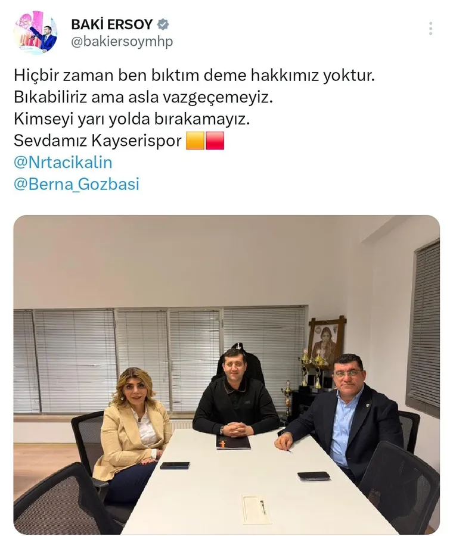Screen dimensions: 453x536
Task: Open Baki Ersoy's profile avatar
Action: (x=35, y=32)
